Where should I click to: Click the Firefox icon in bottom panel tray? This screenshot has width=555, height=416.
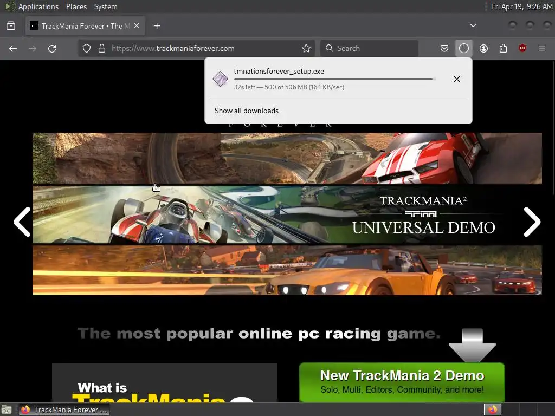coord(492,409)
